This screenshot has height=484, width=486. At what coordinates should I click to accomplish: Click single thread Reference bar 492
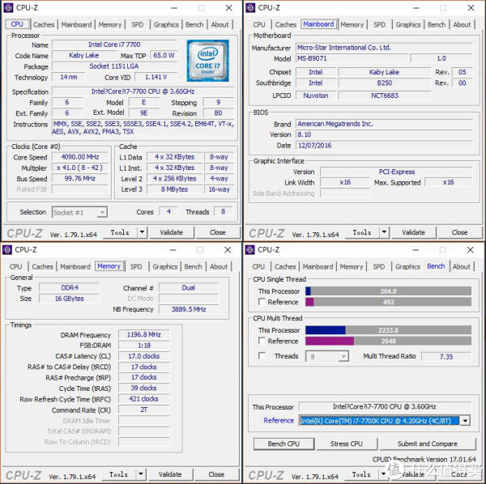click(x=388, y=302)
